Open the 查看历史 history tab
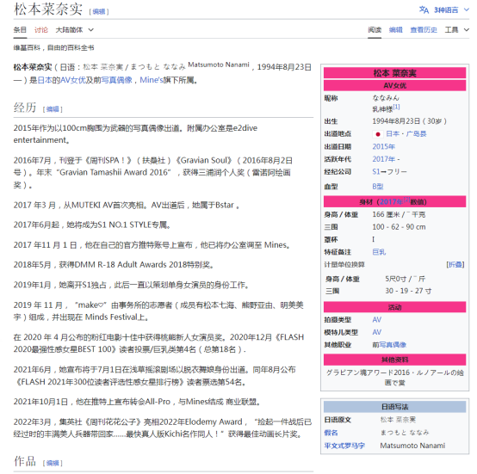The height and width of the screenshot is (474, 477). coord(424,30)
